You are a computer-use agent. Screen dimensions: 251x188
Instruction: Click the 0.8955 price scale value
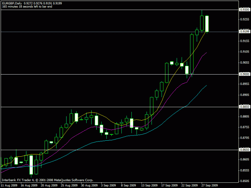tap(245, 84)
